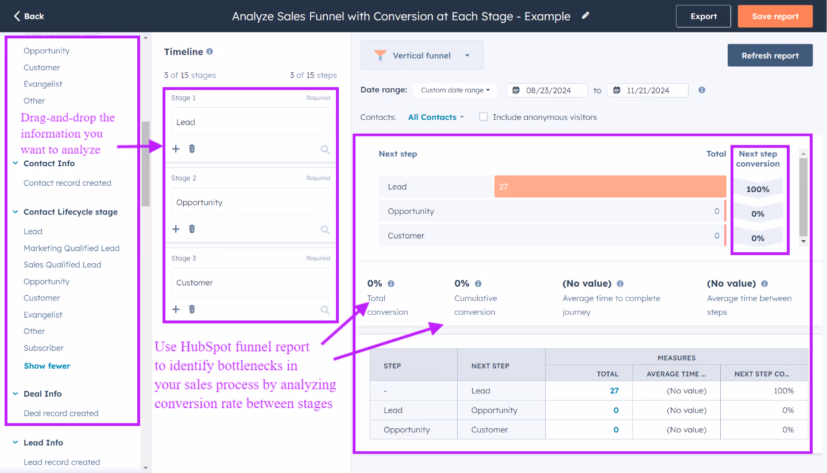
Task: Click the Refresh report button
Action: (x=770, y=55)
